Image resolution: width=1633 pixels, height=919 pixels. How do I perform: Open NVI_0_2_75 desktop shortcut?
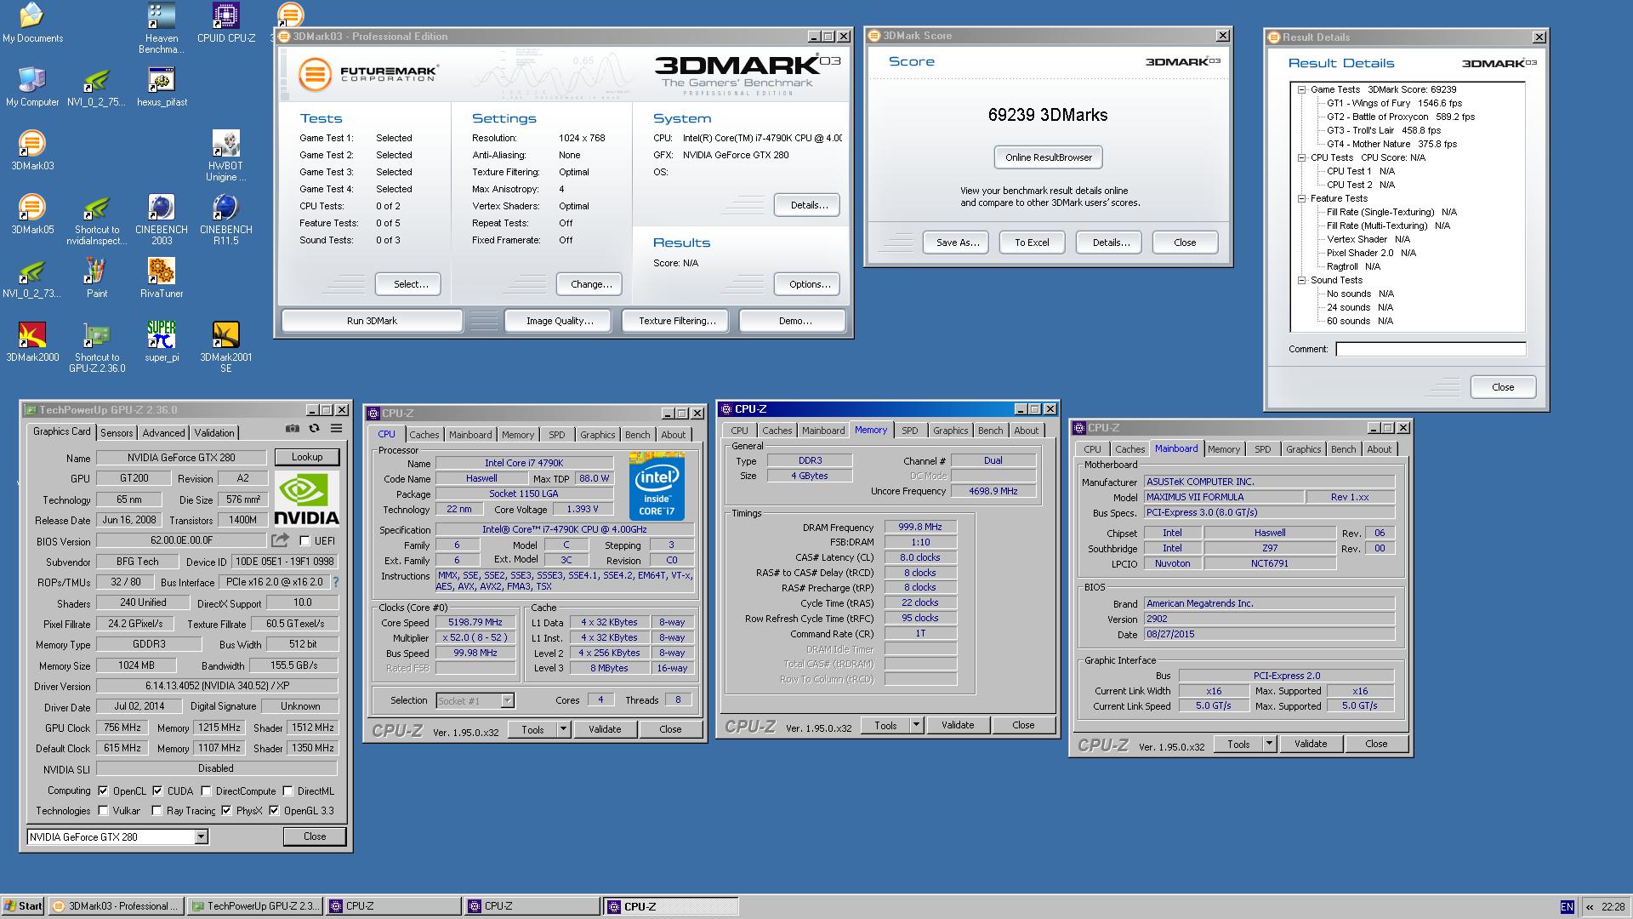(97, 87)
